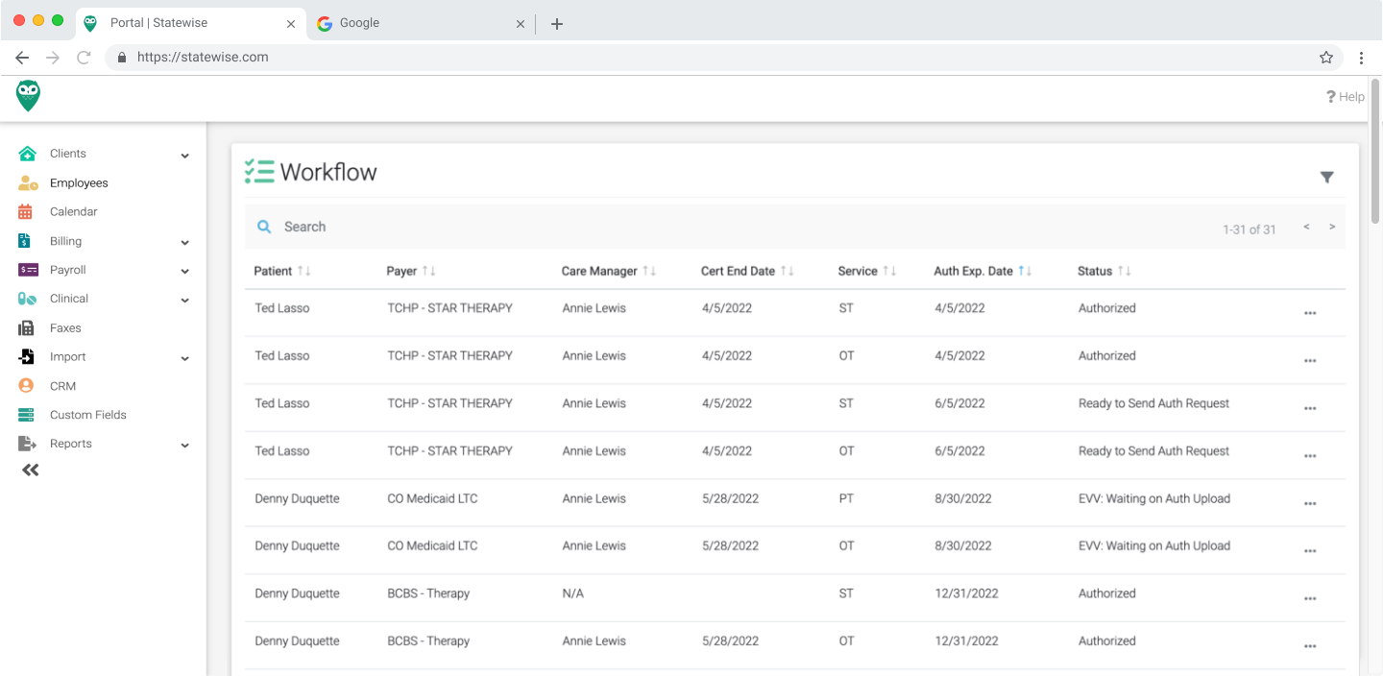This screenshot has height=676, width=1383.
Task: Expand the Billing submenu chevron
Action: (184, 243)
